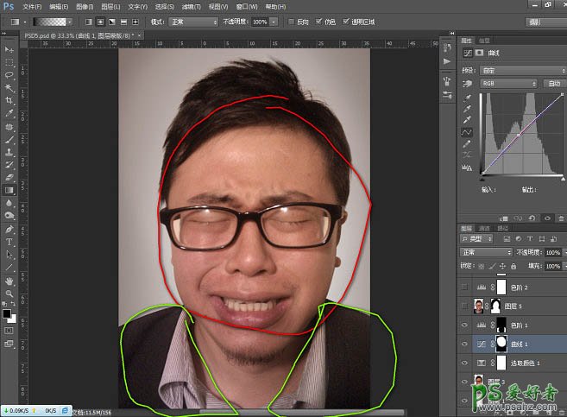Select the Eyedropper tool
This screenshot has height=417, width=567.
point(9,113)
